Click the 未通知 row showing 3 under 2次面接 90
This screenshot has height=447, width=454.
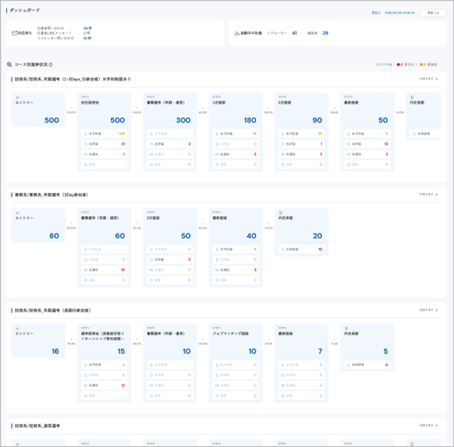302,154
